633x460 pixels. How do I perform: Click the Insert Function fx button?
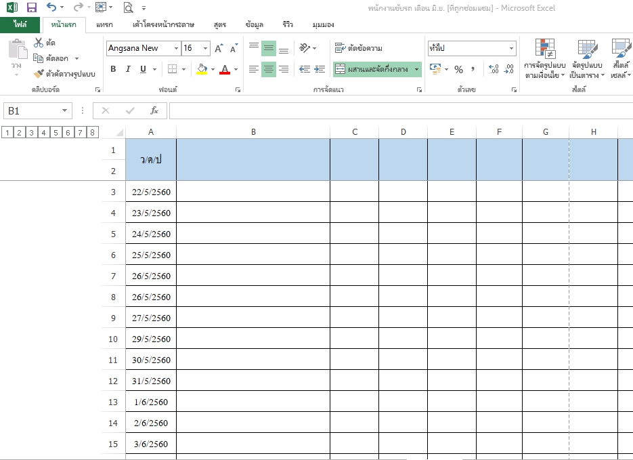[x=154, y=110]
